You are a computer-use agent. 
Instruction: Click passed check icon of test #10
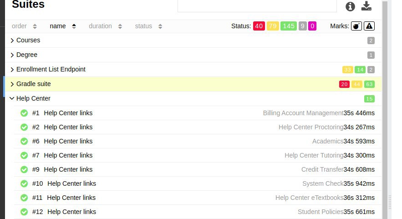pos(24,183)
